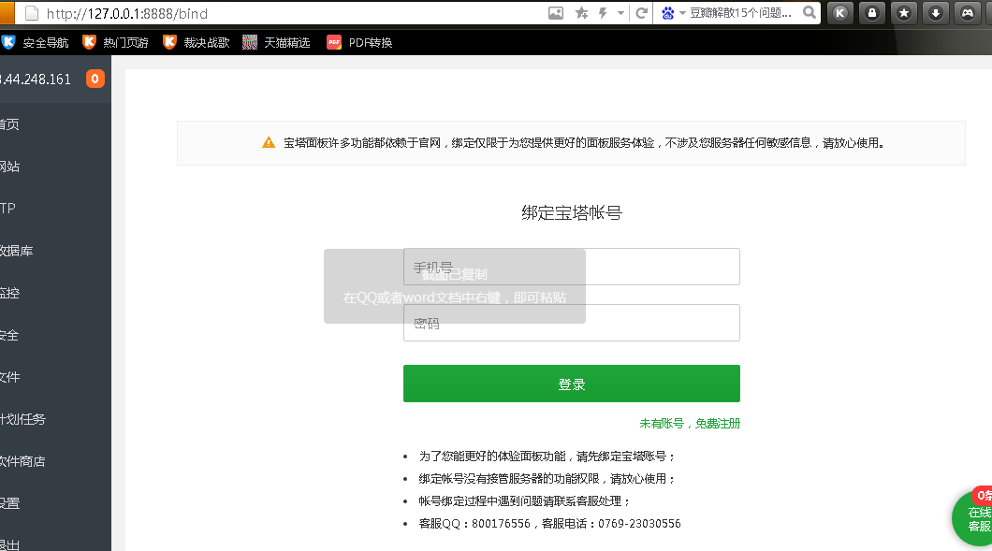Bookmark page with the star-plus icon
Screen dimensions: 992x551
[581, 13]
